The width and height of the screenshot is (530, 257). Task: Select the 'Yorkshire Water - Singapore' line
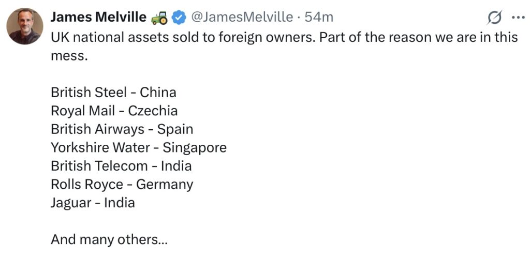pos(139,147)
